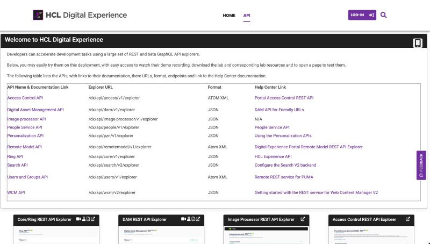Open Configure the Search V2 backend link

tap(285, 165)
